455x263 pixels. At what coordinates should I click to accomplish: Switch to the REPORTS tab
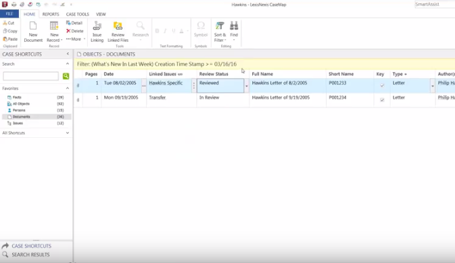pos(51,14)
